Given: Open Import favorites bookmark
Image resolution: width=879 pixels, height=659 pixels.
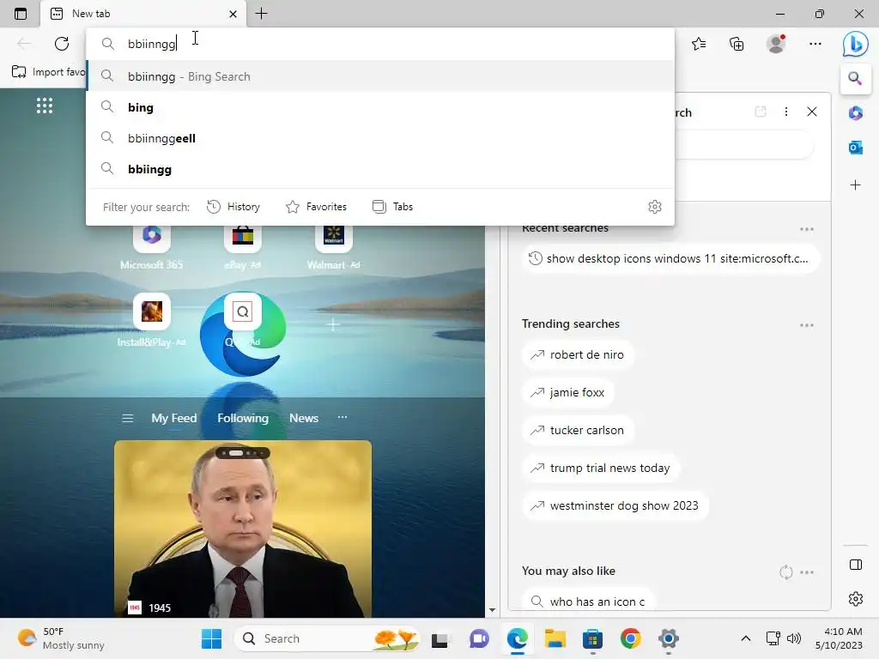Looking at the screenshot, I should coord(48,72).
